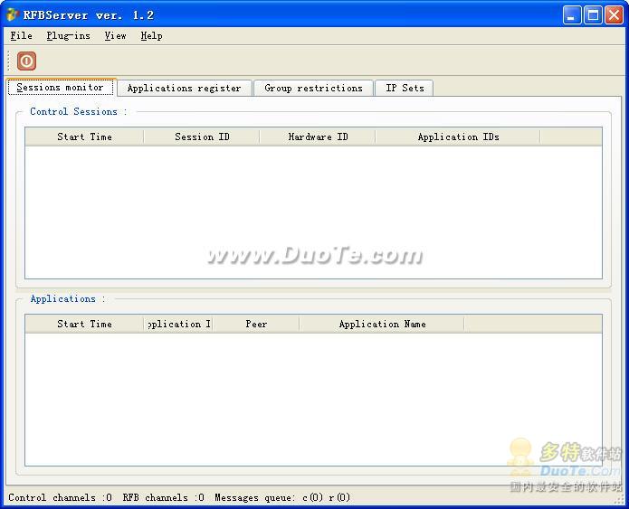The height and width of the screenshot is (509, 629).
Task: Click the orange power button in toolbar
Action: coord(26,61)
